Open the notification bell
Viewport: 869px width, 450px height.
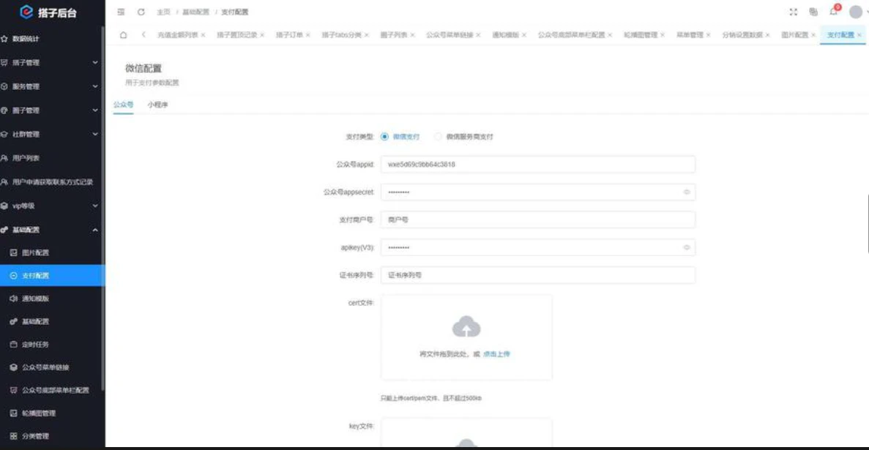pos(833,12)
